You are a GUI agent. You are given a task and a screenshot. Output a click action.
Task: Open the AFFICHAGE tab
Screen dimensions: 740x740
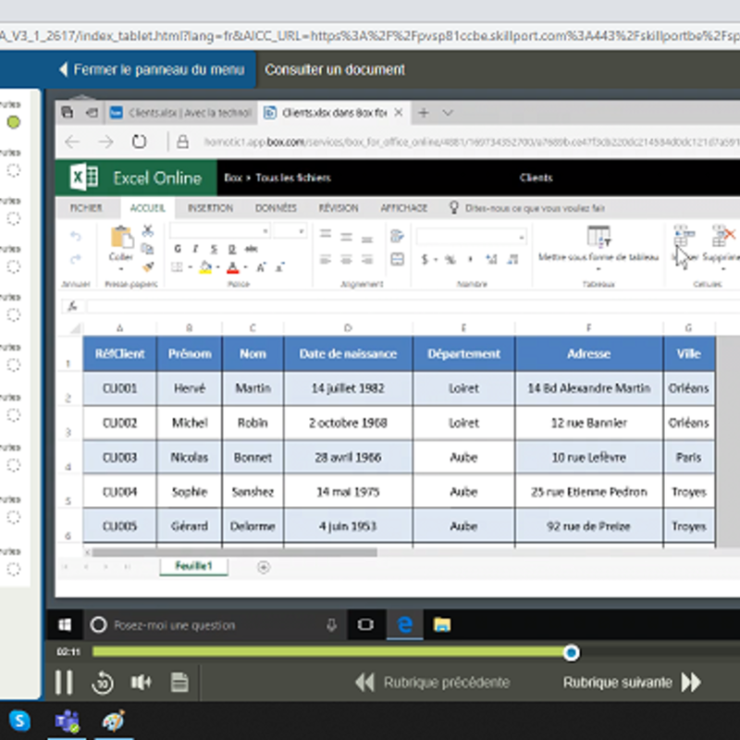[x=404, y=207]
